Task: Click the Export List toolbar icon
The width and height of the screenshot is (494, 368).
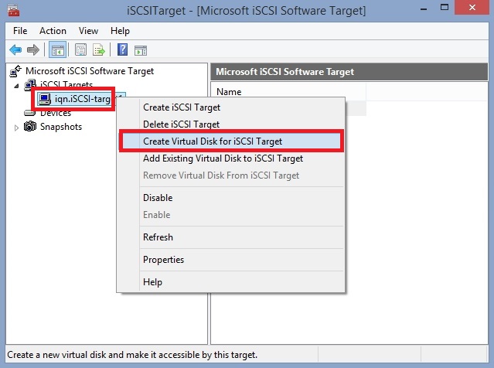Action: click(99, 49)
